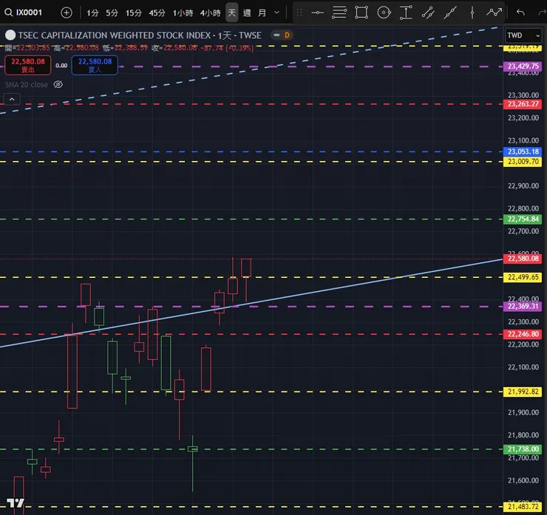Select the parallel channel tool
This screenshot has height=515, width=547.
[x=428, y=13]
